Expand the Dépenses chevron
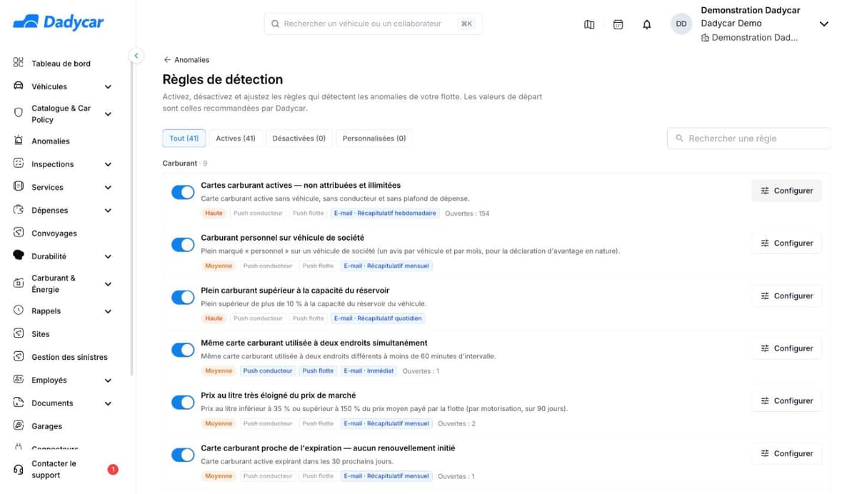857x494 pixels. pyautogui.click(x=108, y=211)
